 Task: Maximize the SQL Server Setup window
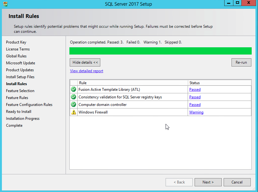tap(237, 3)
